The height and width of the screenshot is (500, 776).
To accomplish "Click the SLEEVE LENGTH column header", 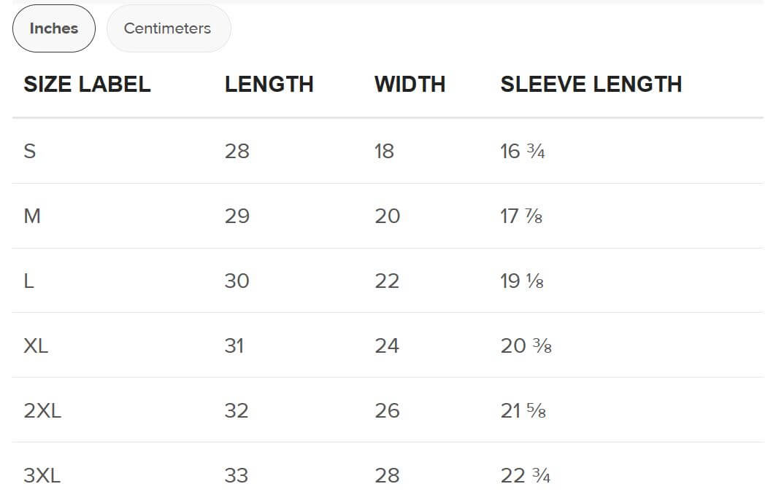I will [x=591, y=84].
